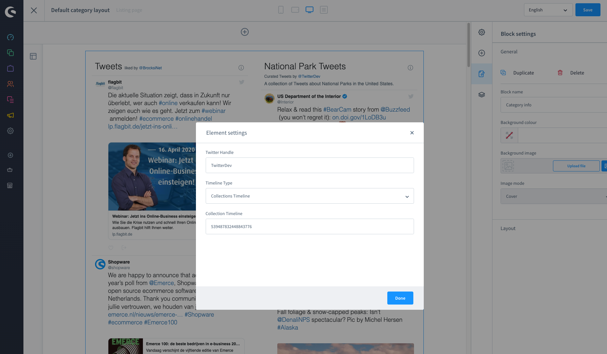Open the Marketing megaphone icon in sidebar
Image resolution: width=607 pixels, height=354 pixels.
pyautogui.click(x=10, y=115)
